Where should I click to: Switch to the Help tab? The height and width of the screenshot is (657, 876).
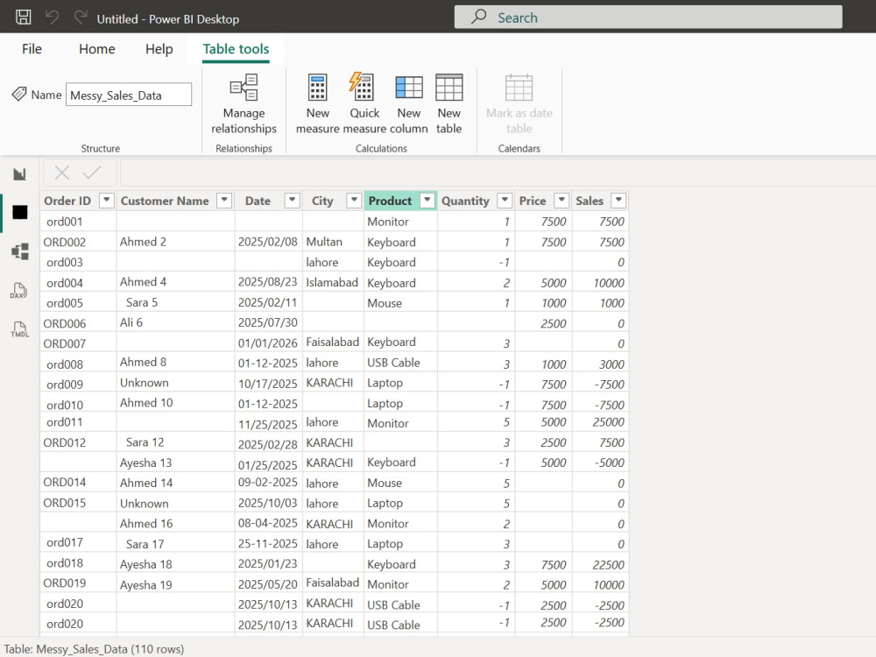[159, 49]
